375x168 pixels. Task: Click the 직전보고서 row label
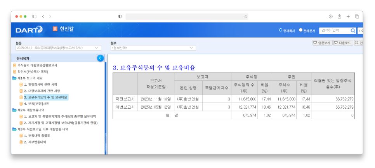coord(125,99)
